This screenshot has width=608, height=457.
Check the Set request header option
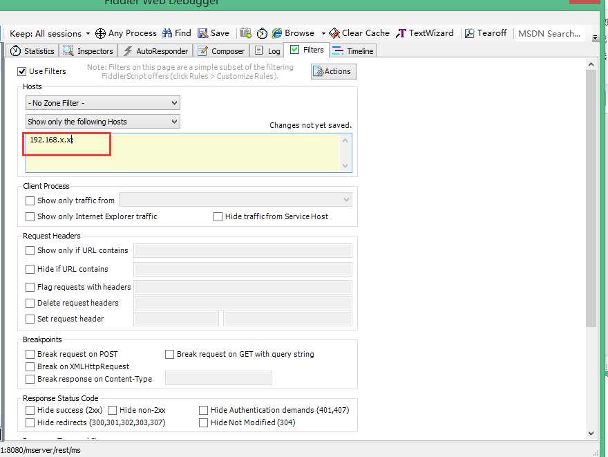30,319
